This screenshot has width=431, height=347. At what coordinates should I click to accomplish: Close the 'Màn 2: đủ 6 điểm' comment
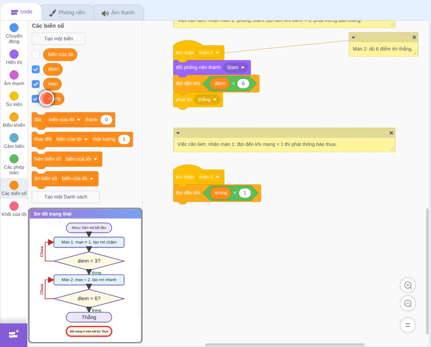(414, 37)
